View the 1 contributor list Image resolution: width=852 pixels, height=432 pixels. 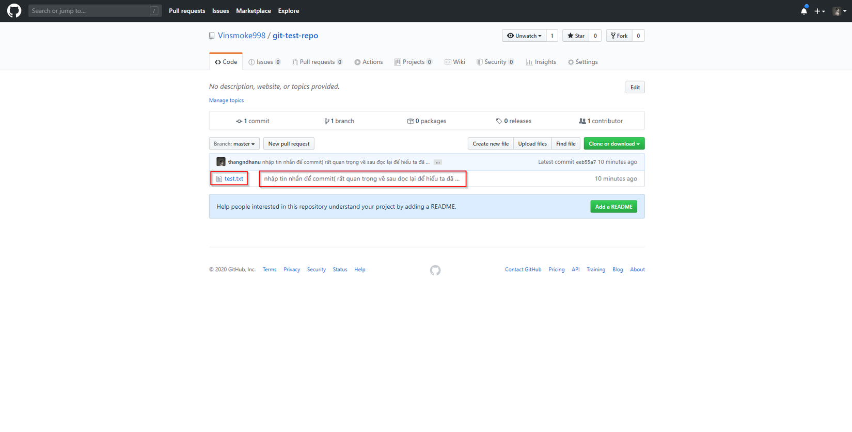[x=601, y=121]
